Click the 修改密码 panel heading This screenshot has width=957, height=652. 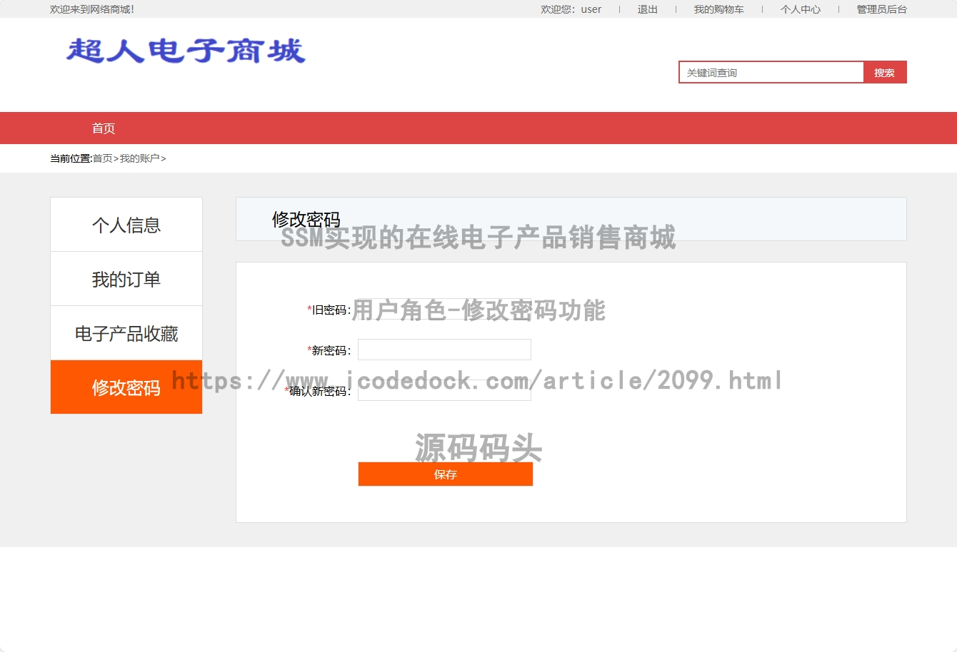coord(306,219)
